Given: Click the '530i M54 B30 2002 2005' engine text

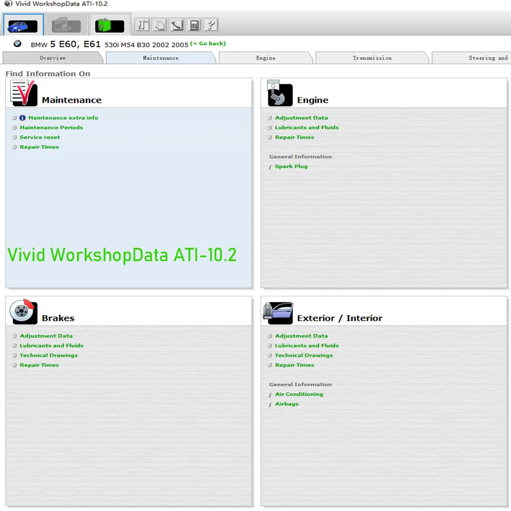Looking at the screenshot, I should [x=146, y=44].
